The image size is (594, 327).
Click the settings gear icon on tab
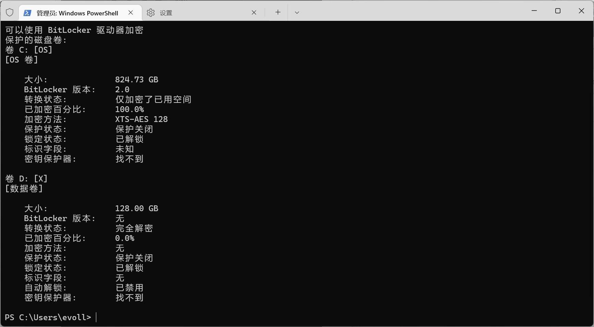151,13
